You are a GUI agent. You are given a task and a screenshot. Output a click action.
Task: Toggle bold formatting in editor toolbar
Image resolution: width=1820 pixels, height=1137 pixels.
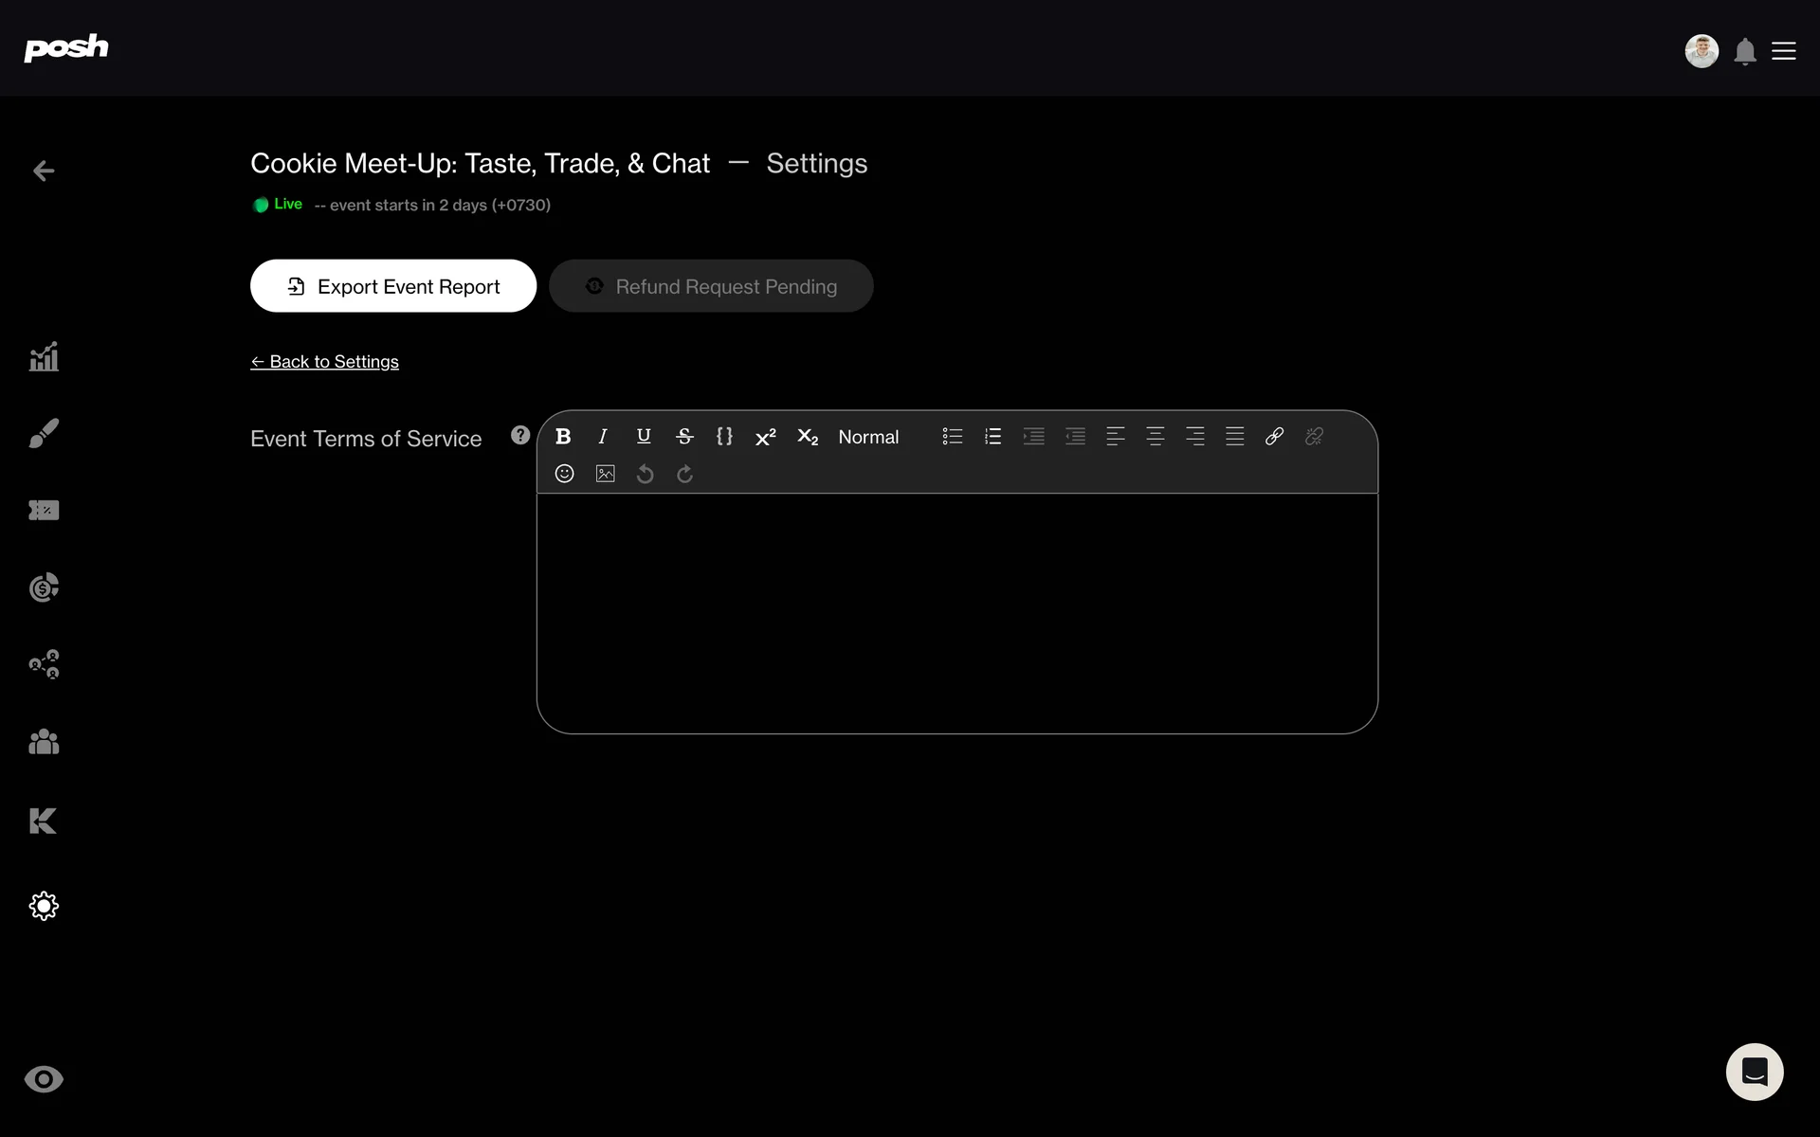pyautogui.click(x=563, y=436)
